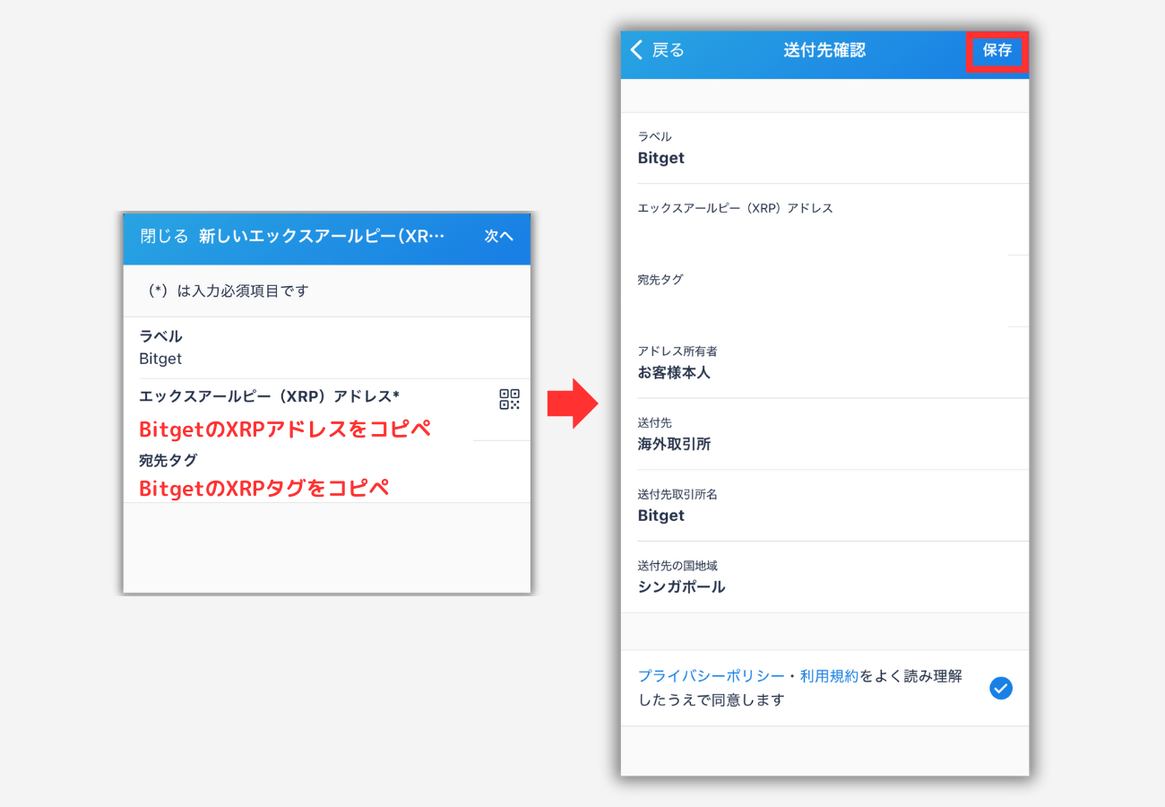
Task: Select the 送付先確認 title text
Action: [824, 50]
